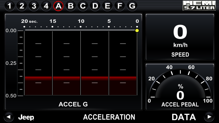Click the 0.50 G axis label

[11, 96]
